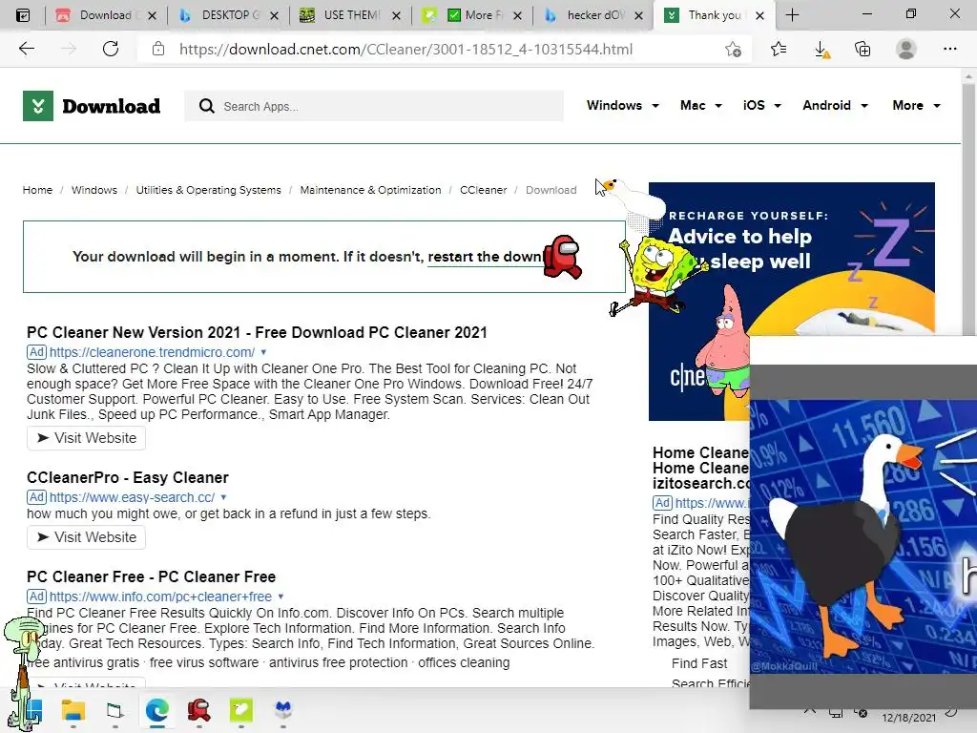Click the Find Fast ad text
977x733 pixels.
pos(699,664)
